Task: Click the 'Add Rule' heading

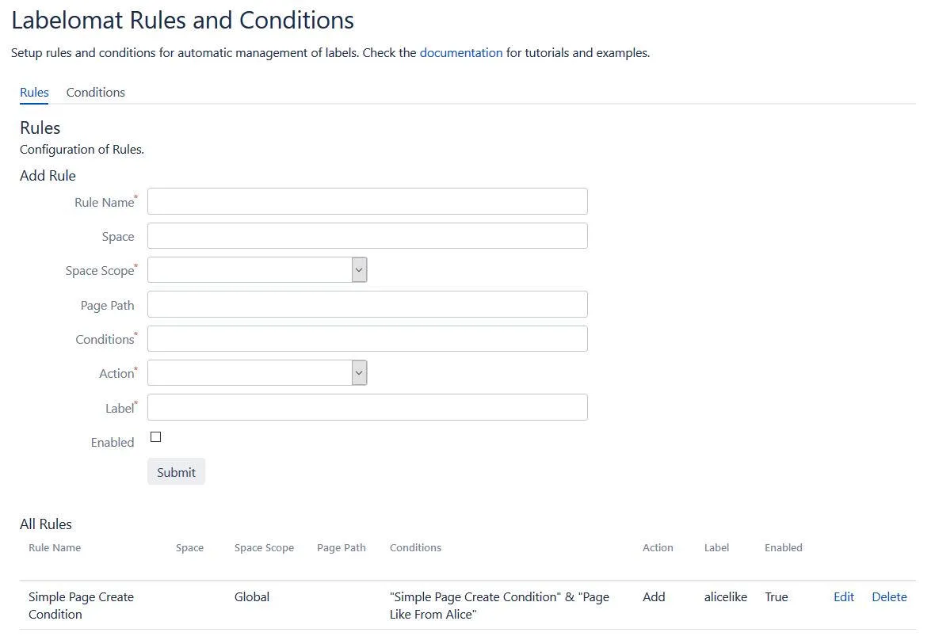Action: point(48,176)
